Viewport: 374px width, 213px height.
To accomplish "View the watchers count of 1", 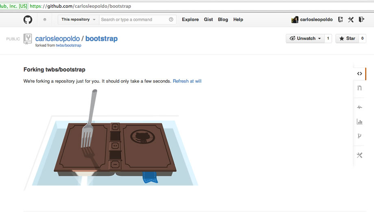I will [x=328, y=39].
